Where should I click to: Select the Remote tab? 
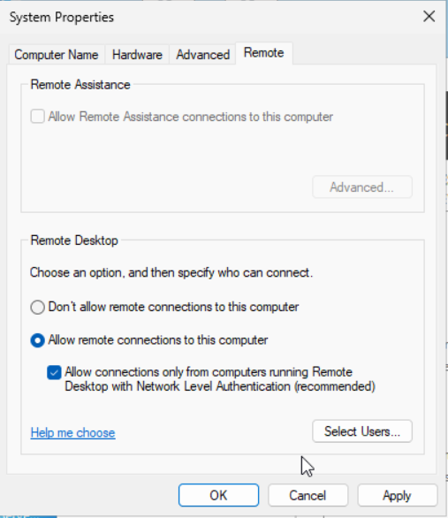tap(264, 53)
